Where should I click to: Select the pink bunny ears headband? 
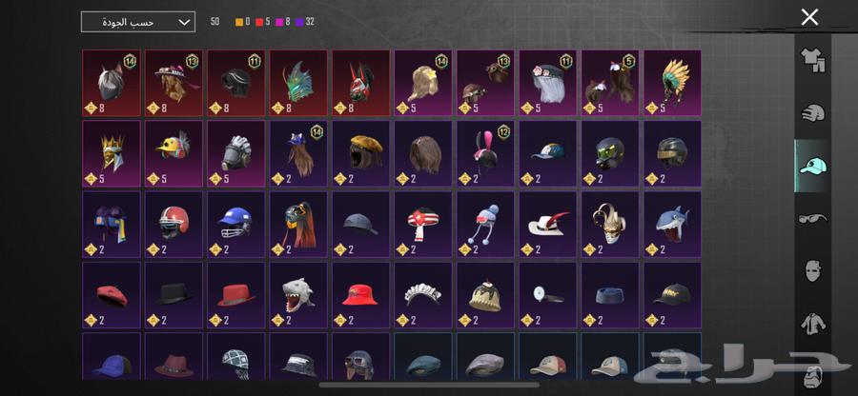pos(485,154)
